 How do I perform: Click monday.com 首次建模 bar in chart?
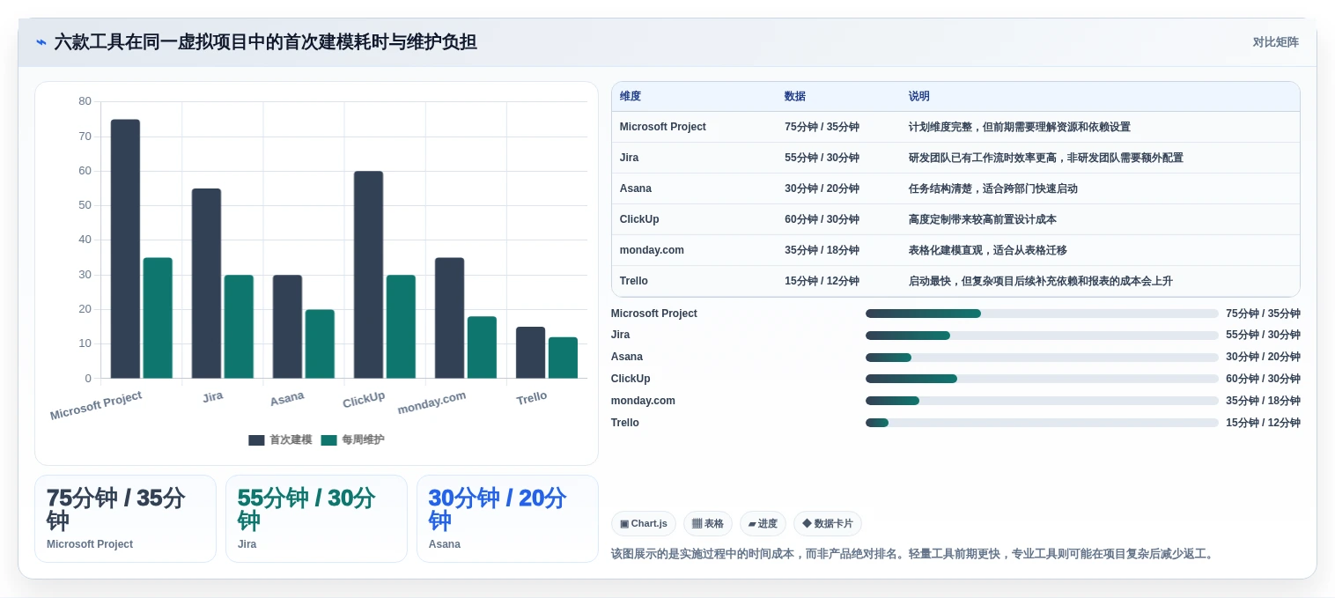(x=449, y=318)
